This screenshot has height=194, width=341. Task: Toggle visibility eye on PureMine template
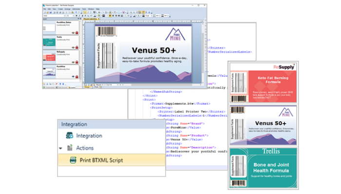click(73, 76)
